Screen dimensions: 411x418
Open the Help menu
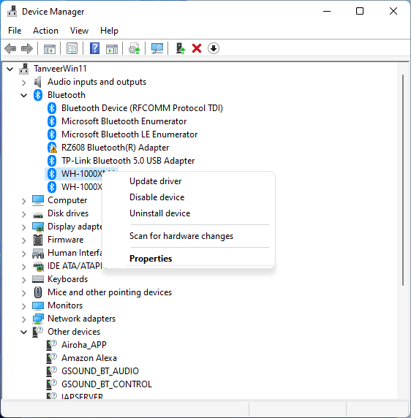coord(109,31)
